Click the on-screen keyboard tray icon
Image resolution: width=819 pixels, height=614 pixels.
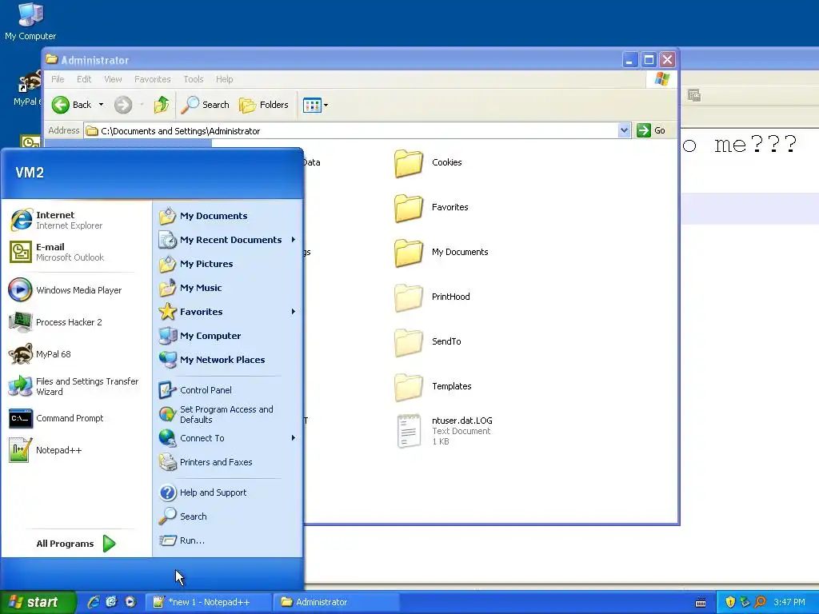coord(701,603)
